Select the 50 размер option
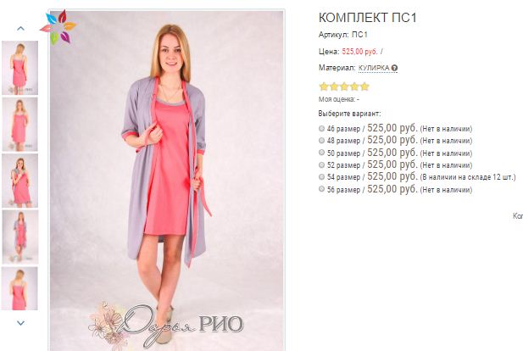The height and width of the screenshot is (351, 523). coord(321,153)
